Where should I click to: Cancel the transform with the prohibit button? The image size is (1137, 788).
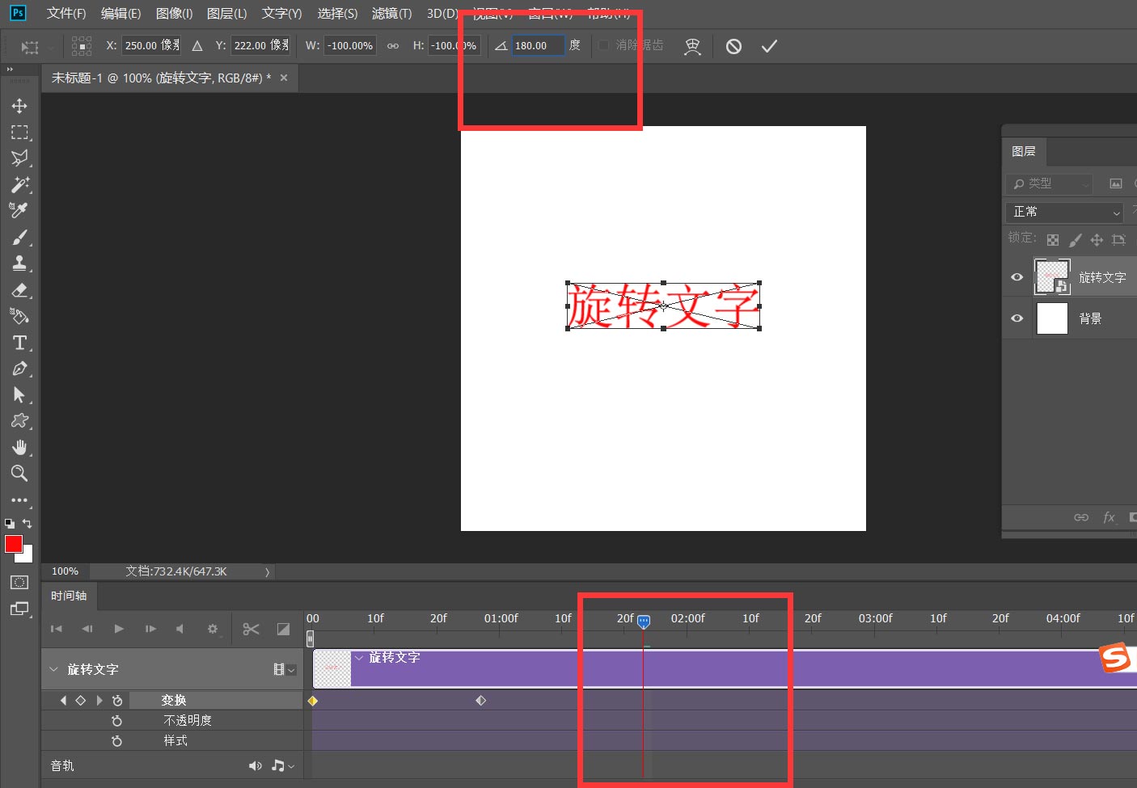pyautogui.click(x=733, y=45)
